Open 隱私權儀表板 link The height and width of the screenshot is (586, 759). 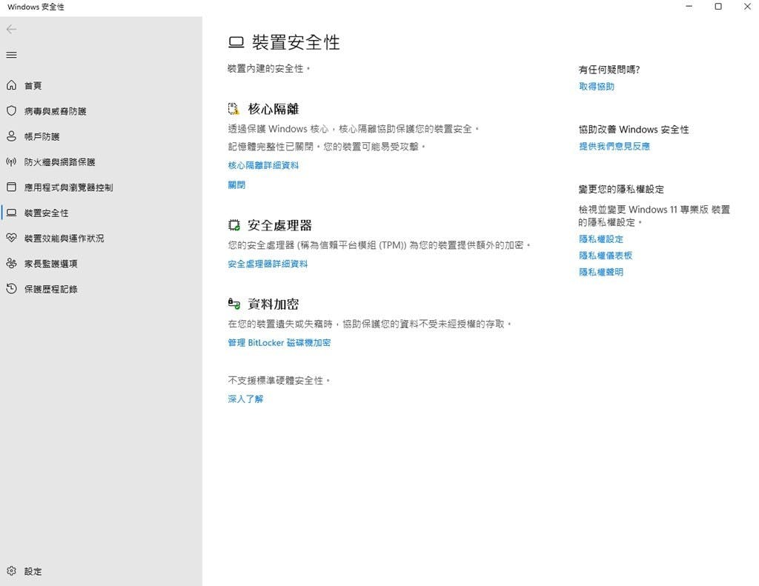tap(606, 256)
